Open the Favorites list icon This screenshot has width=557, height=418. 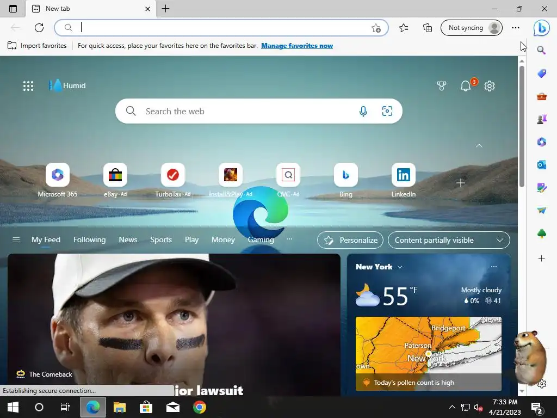404,28
